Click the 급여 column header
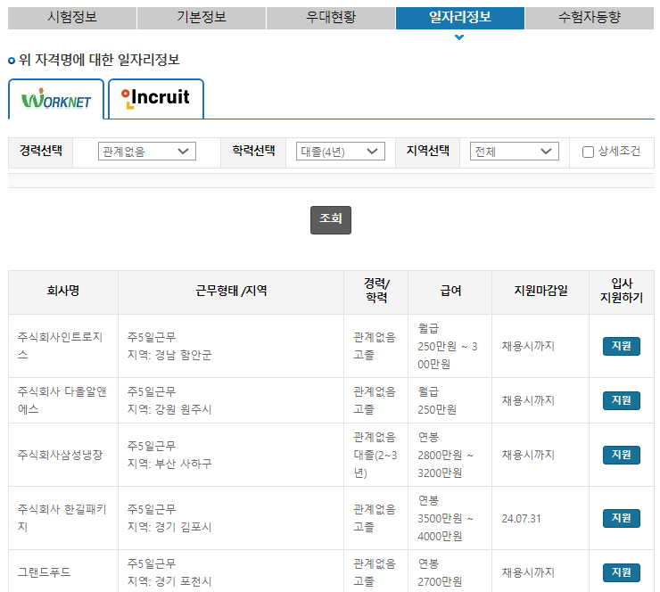 450,291
